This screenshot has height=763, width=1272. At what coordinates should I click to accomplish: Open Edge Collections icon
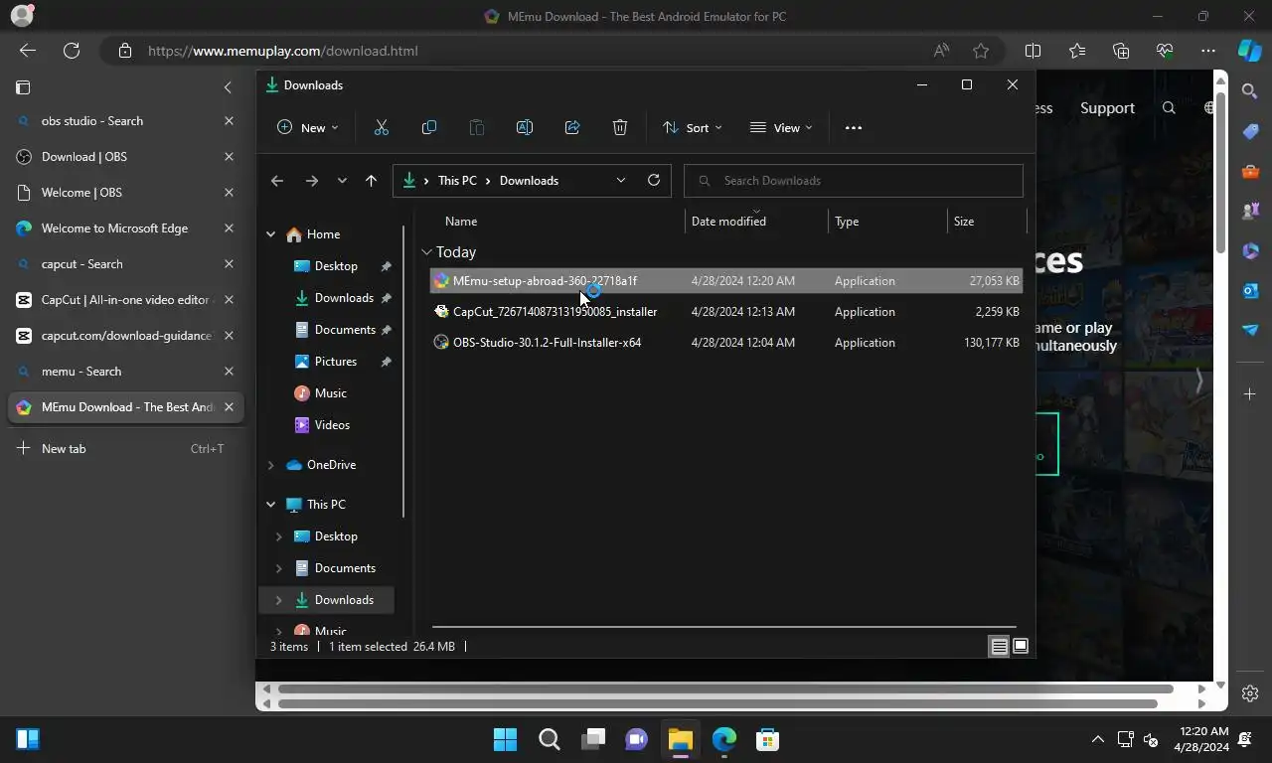pos(1121,51)
